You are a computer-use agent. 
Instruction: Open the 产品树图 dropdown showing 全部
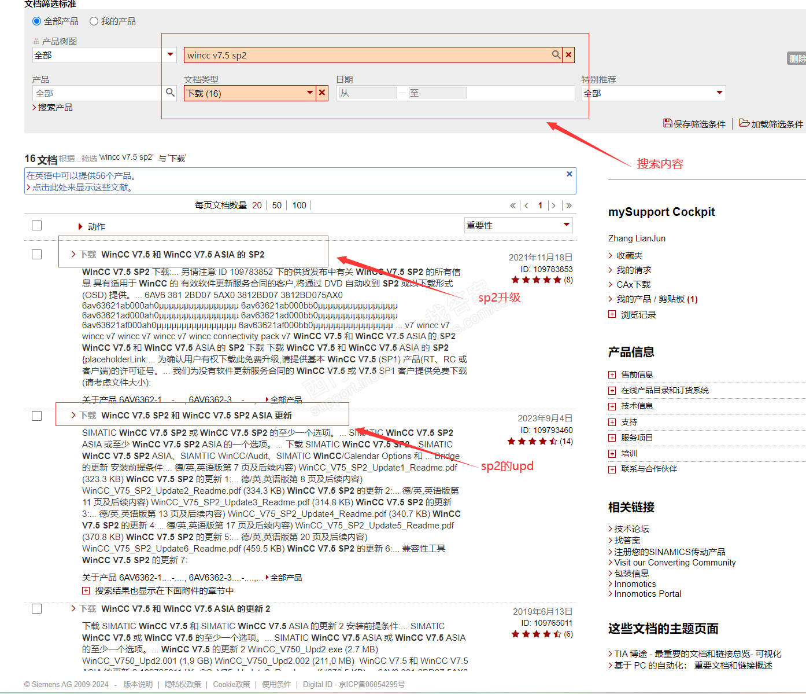[104, 55]
